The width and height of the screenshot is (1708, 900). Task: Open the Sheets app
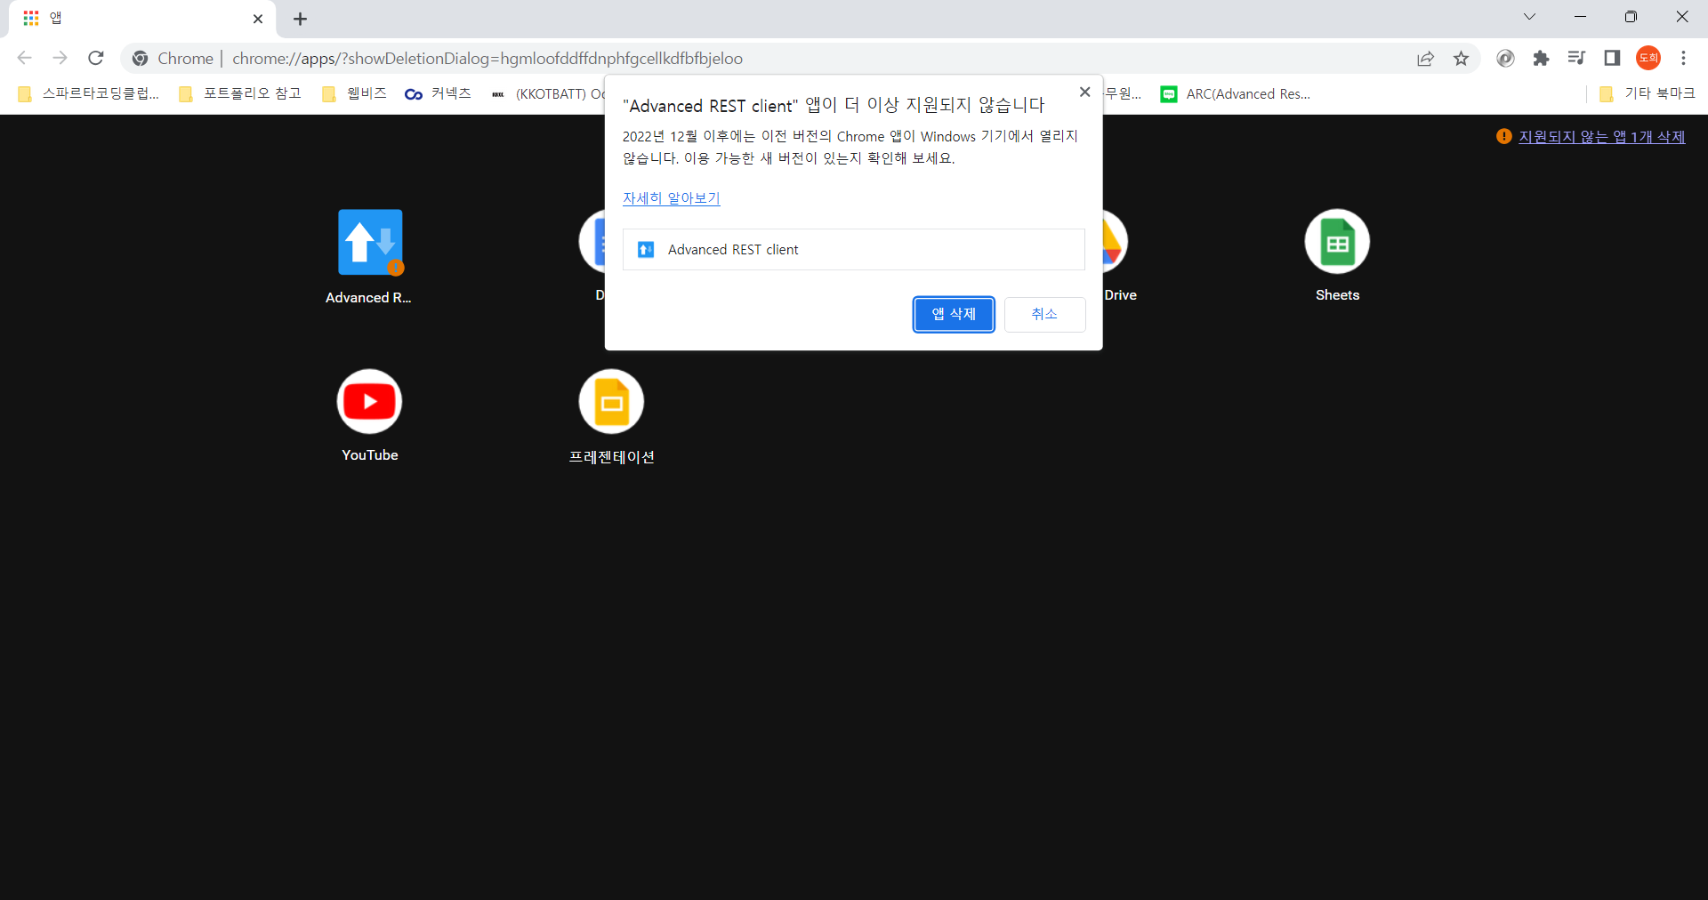(1337, 241)
